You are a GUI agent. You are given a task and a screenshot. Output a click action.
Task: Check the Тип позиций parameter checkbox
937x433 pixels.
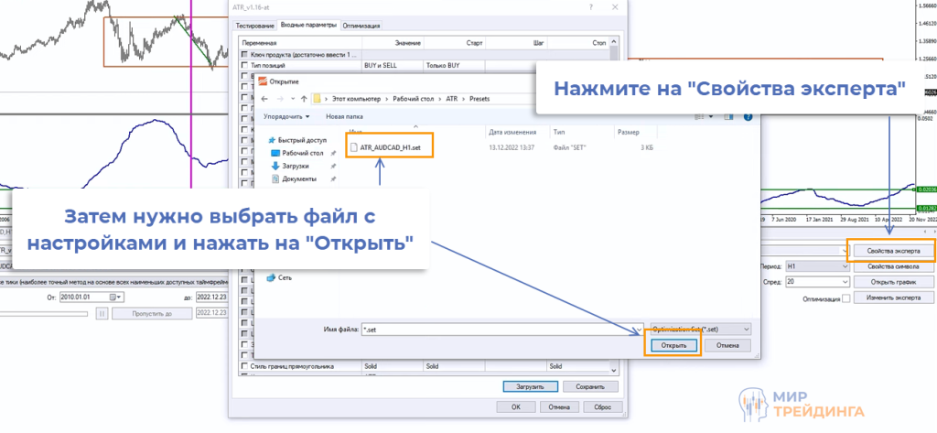coord(243,67)
